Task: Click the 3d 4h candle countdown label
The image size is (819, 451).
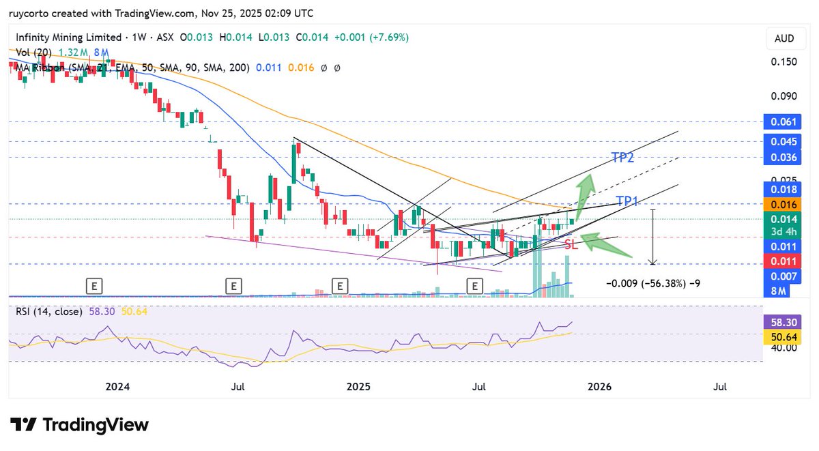Action: pyautogui.click(x=782, y=232)
